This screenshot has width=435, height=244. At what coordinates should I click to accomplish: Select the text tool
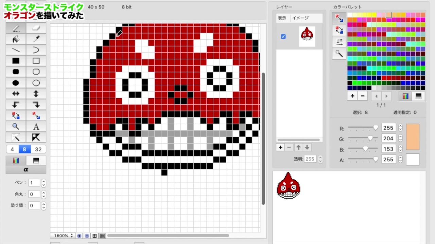[x=36, y=127]
